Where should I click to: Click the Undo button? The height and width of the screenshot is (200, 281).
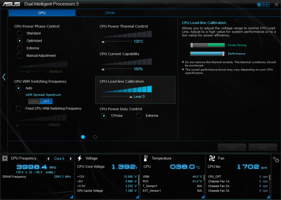[x=232, y=147]
